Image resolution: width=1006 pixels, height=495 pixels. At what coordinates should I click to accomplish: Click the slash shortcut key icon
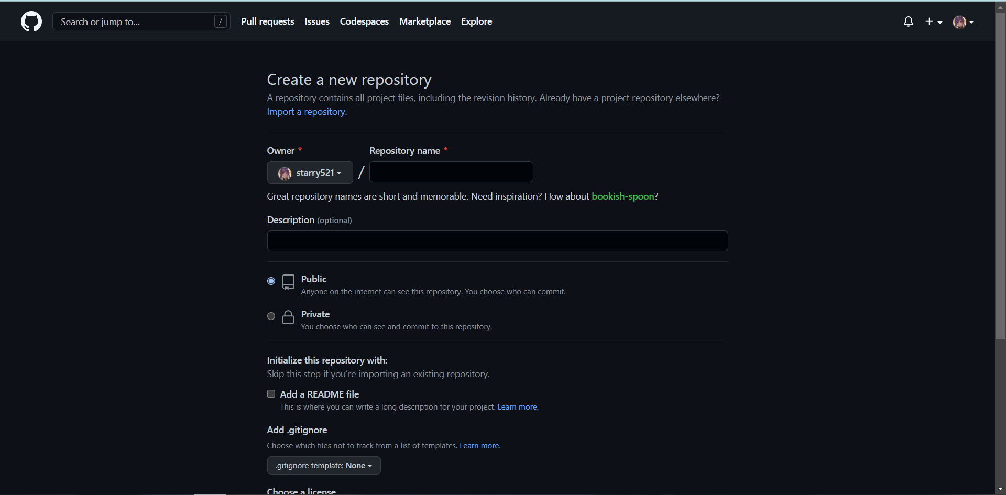(221, 21)
